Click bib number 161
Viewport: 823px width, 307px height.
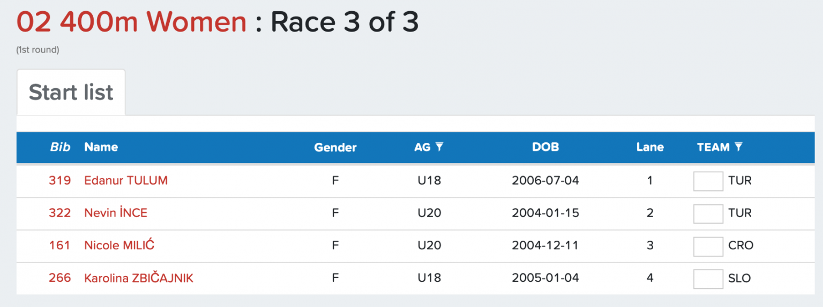tap(59, 245)
